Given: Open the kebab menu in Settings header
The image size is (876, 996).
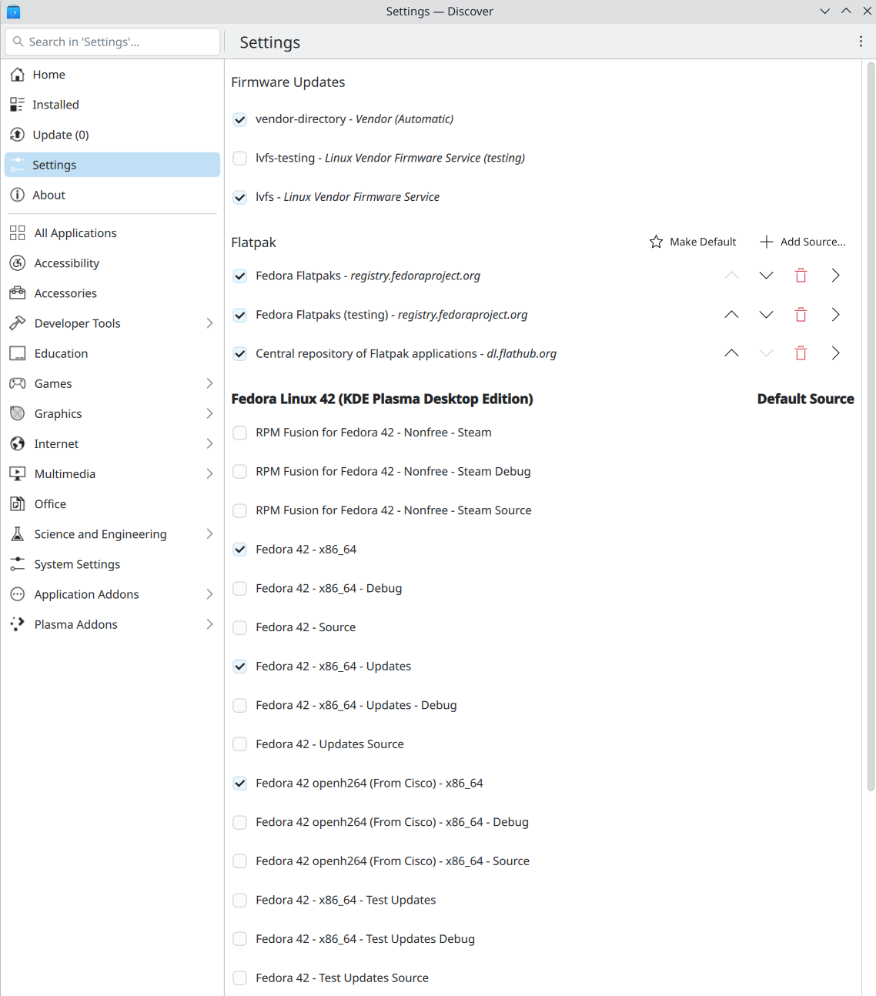Looking at the screenshot, I should [861, 42].
